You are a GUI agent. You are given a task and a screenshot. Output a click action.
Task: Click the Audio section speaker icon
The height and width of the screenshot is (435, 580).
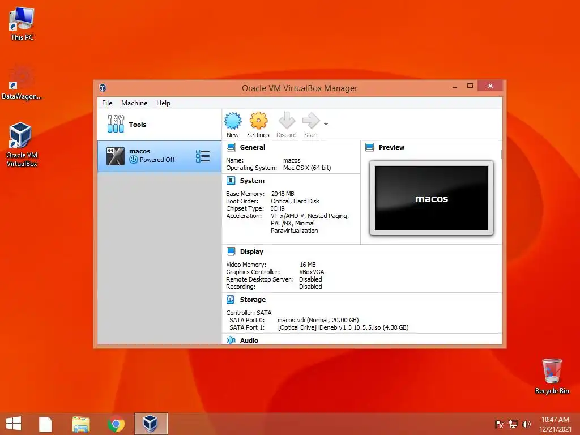coord(231,340)
